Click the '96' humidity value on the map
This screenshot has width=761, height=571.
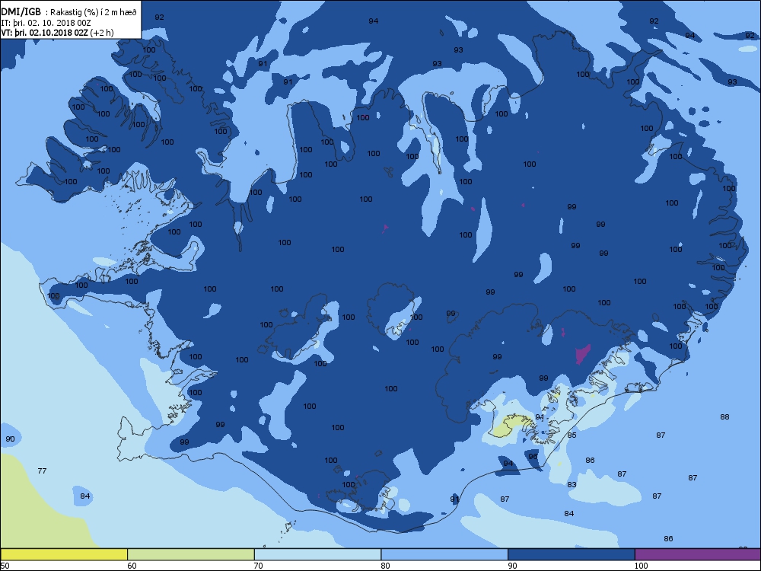(533, 456)
